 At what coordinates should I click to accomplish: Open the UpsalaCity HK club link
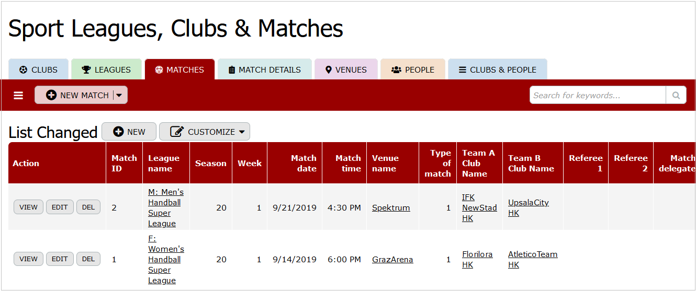529,207
